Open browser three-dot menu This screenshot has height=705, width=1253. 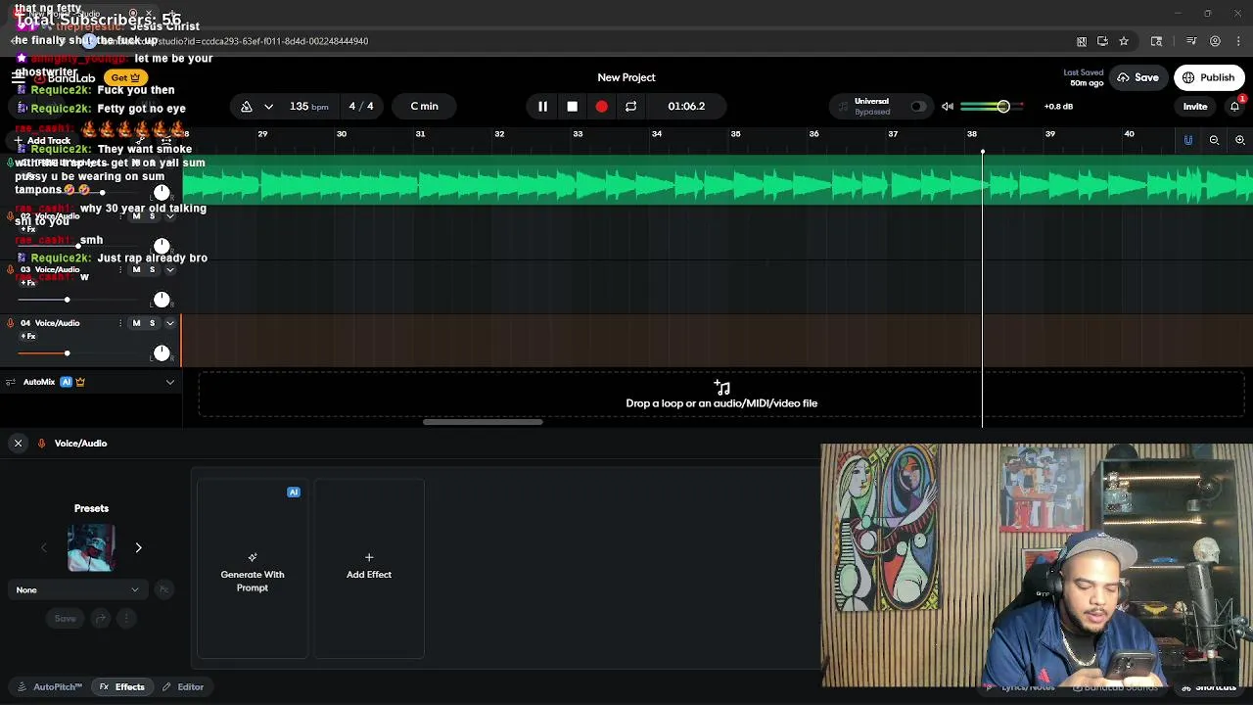point(1239,41)
